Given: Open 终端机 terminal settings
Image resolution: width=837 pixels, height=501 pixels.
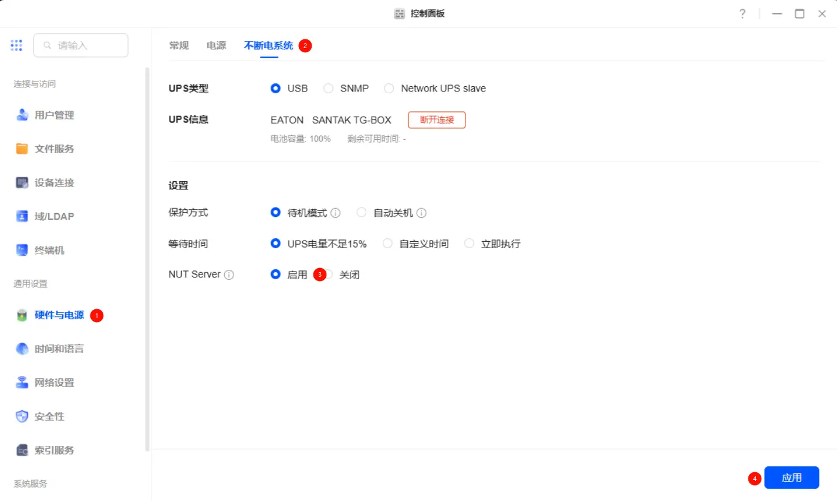Looking at the screenshot, I should point(49,250).
